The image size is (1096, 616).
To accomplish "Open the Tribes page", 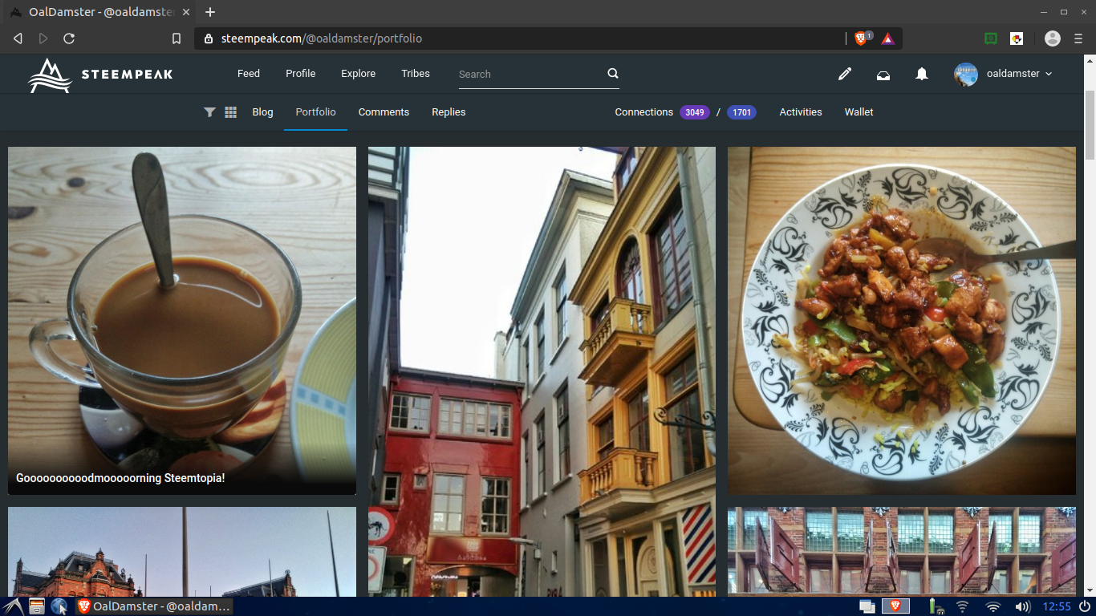I will pos(416,73).
